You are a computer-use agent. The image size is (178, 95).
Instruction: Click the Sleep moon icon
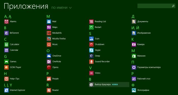pos(91,56)
